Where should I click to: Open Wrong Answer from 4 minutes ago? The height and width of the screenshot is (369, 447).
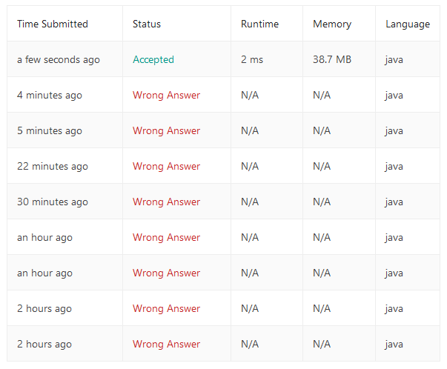167,95
